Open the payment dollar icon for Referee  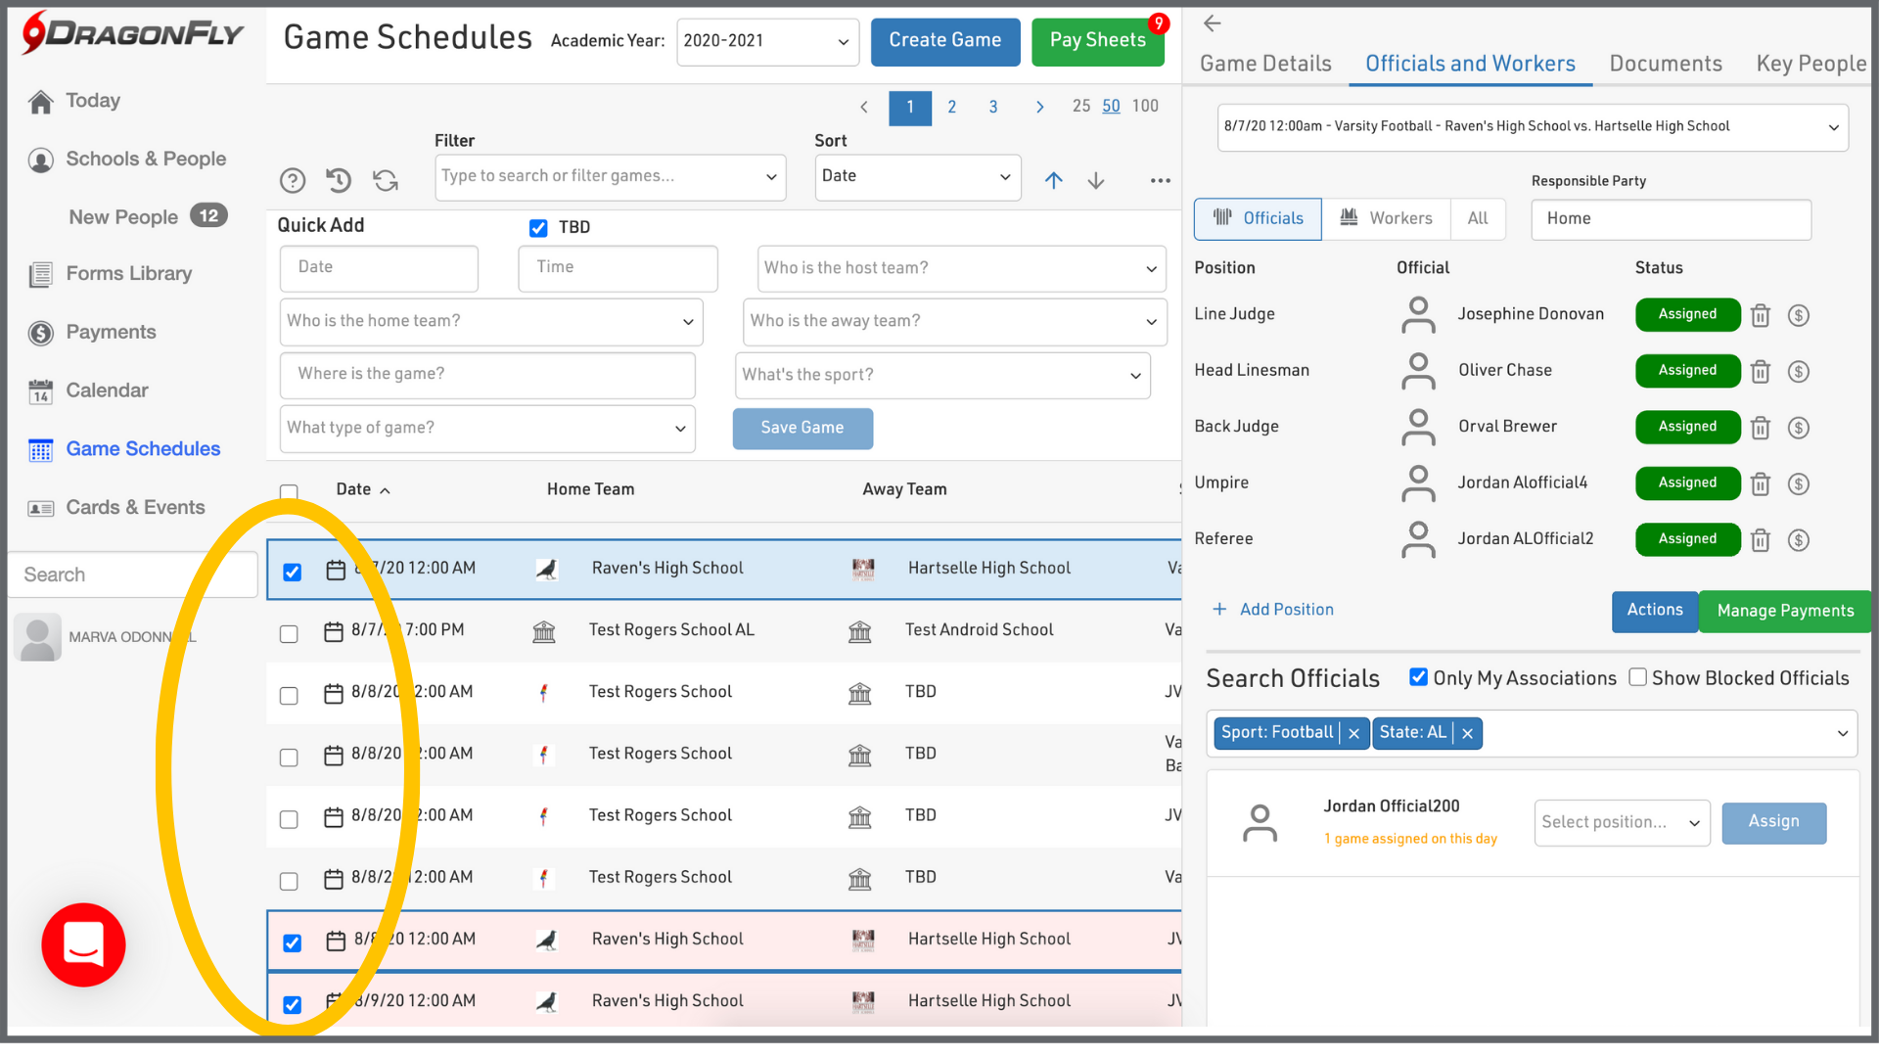coord(1799,540)
